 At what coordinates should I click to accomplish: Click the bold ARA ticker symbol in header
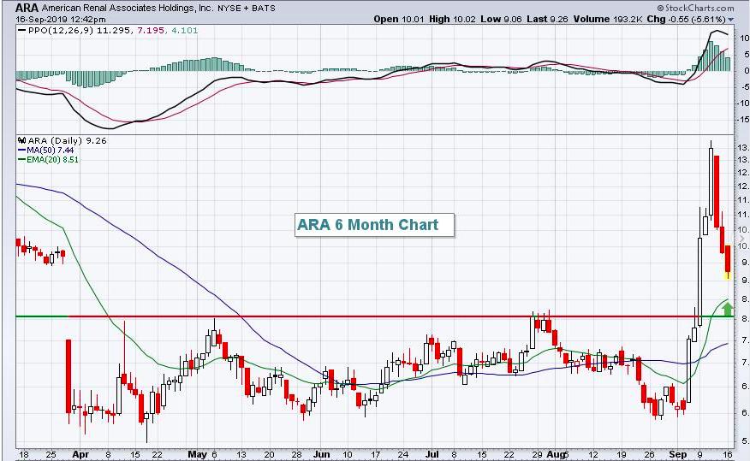tap(27, 7)
